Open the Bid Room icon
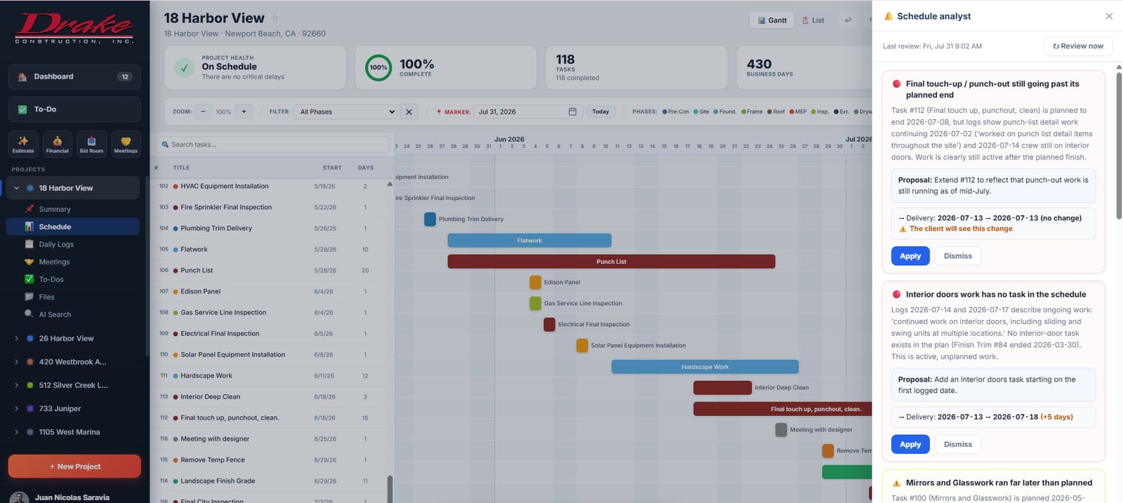 point(91,144)
